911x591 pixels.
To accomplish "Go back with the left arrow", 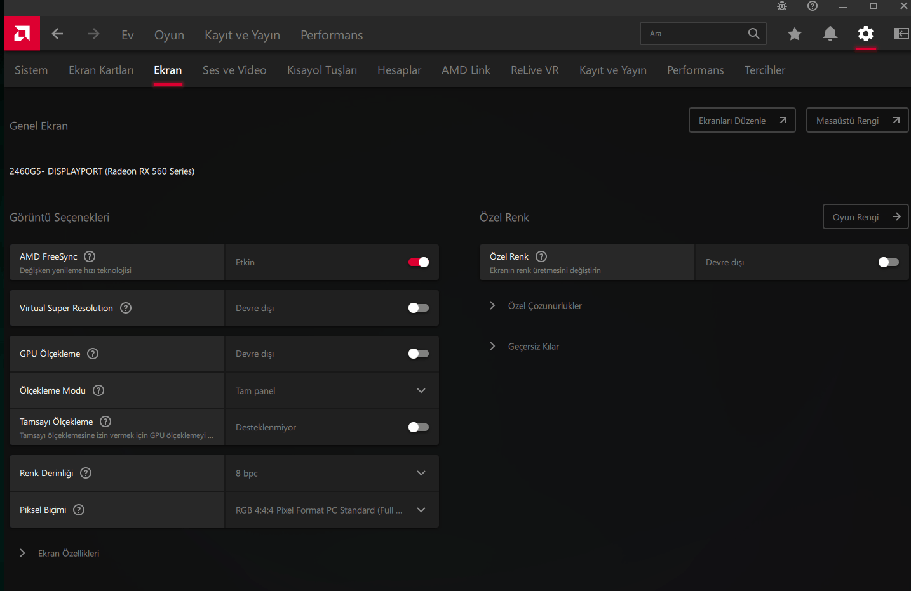I will (58, 34).
